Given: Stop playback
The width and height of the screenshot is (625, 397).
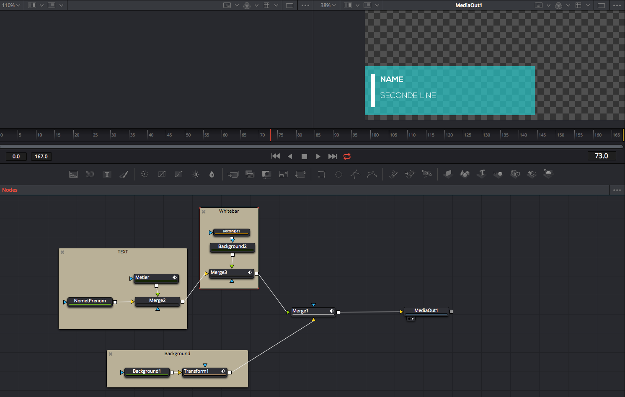Looking at the screenshot, I should pos(304,156).
